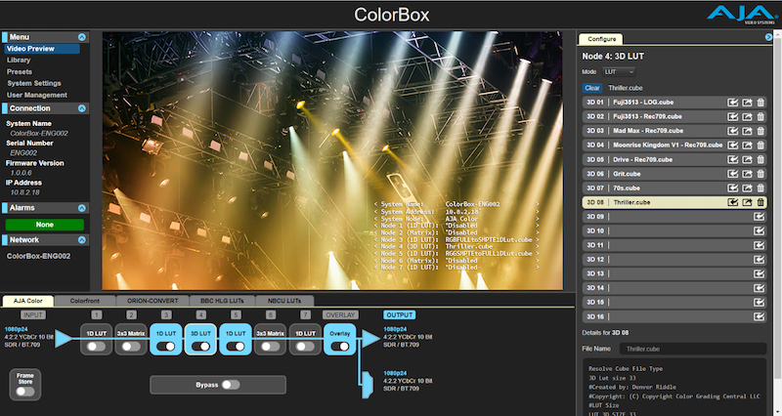
Task: Delete the Mad Max - Rec709.cube LUT
Action: tap(760, 131)
